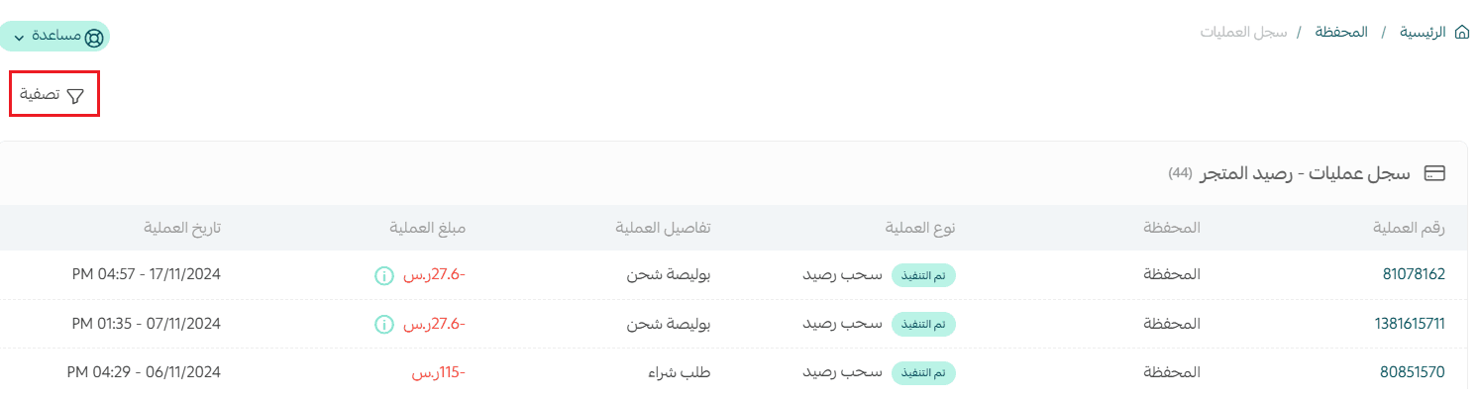Click نوع العملية column header

tap(920, 228)
